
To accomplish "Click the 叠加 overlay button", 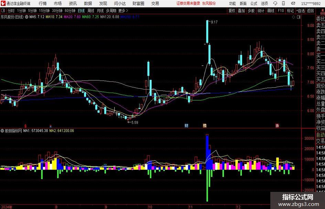I will [x=241, y=11].
